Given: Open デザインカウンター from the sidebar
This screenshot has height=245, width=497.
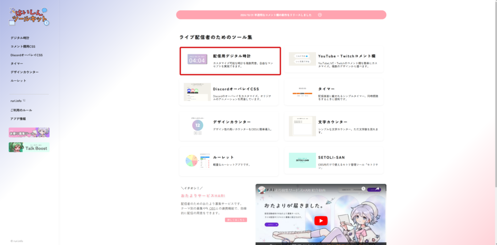Looking at the screenshot, I should click(x=24, y=72).
